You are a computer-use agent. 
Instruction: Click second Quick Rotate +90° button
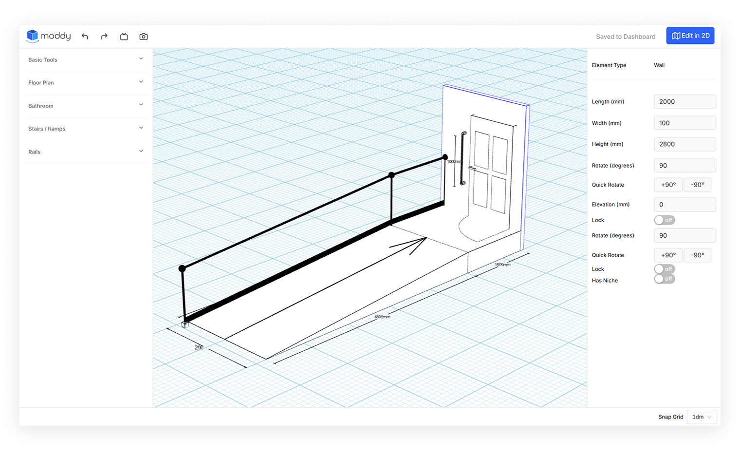tap(668, 255)
